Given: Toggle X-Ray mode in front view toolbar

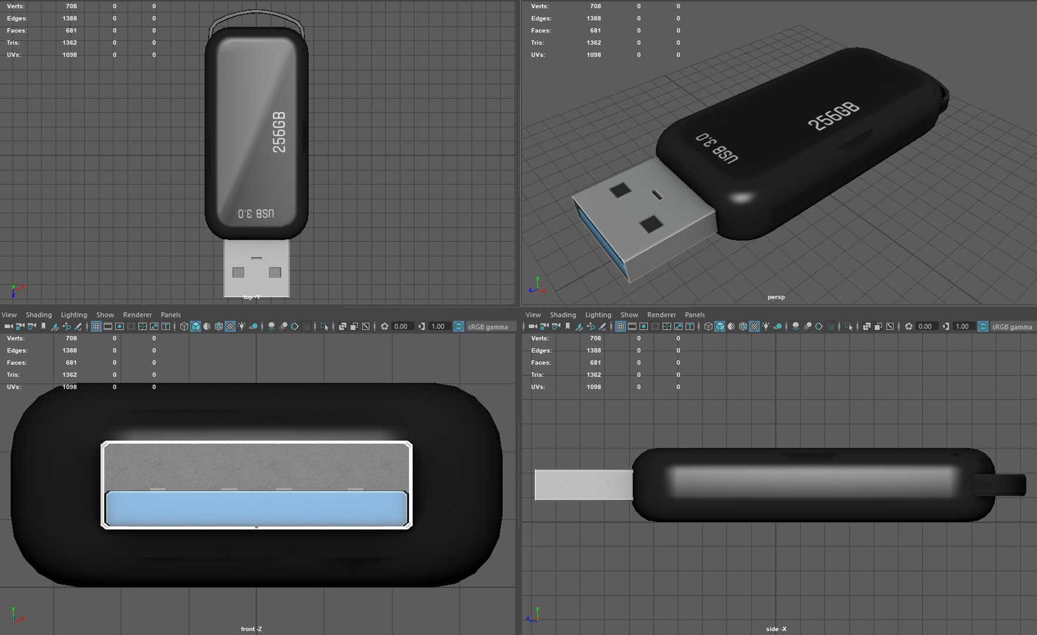Looking at the screenshot, I should (342, 326).
